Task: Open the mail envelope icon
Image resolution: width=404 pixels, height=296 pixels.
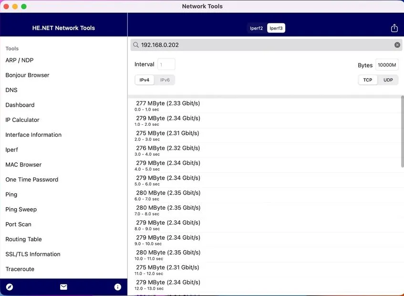Action: (x=63, y=287)
